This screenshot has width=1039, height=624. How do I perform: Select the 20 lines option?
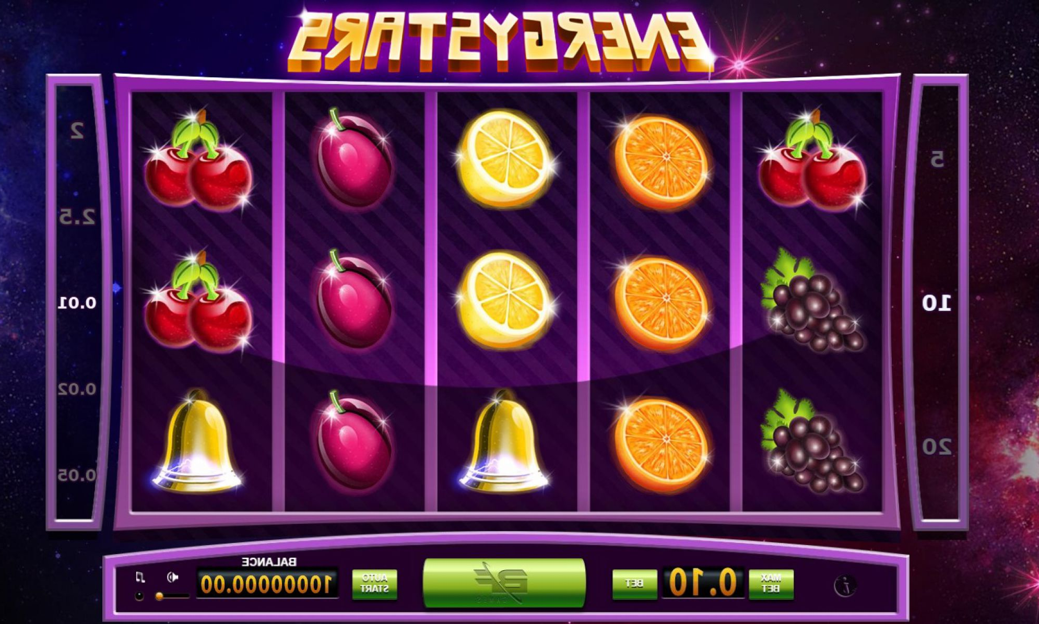[937, 446]
